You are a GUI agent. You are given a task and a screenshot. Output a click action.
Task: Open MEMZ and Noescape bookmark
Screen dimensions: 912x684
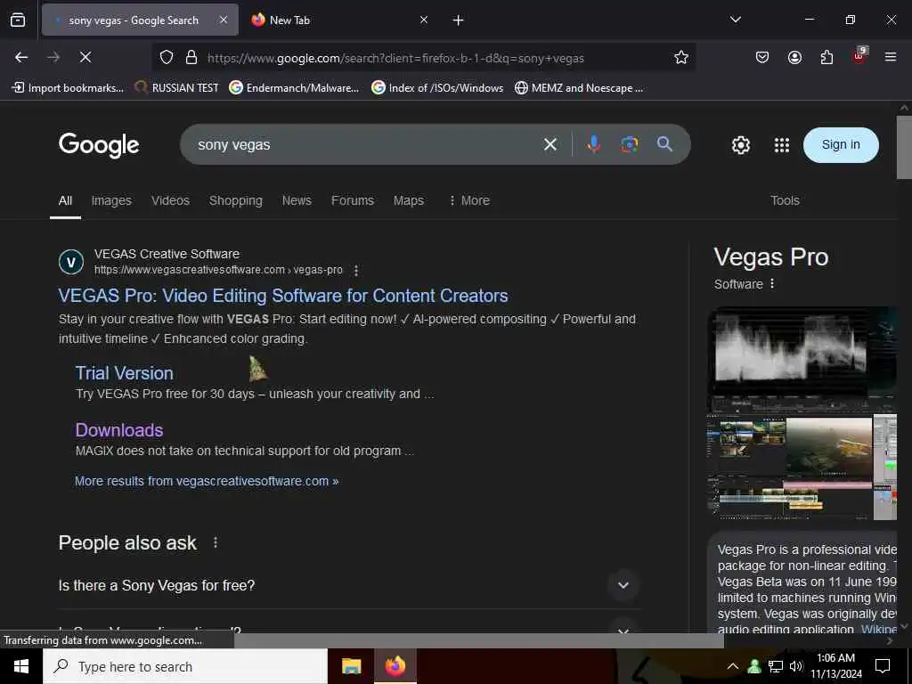pyautogui.click(x=579, y=88)
